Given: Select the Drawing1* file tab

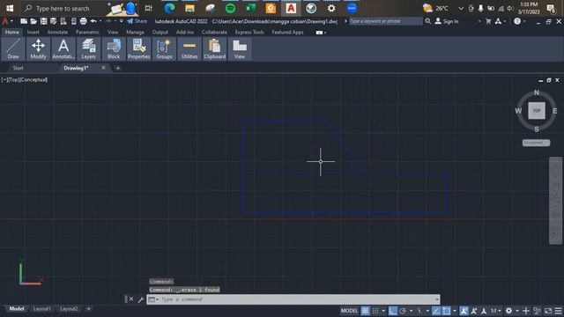Looking at the screenshot, I should click(76, 68).
